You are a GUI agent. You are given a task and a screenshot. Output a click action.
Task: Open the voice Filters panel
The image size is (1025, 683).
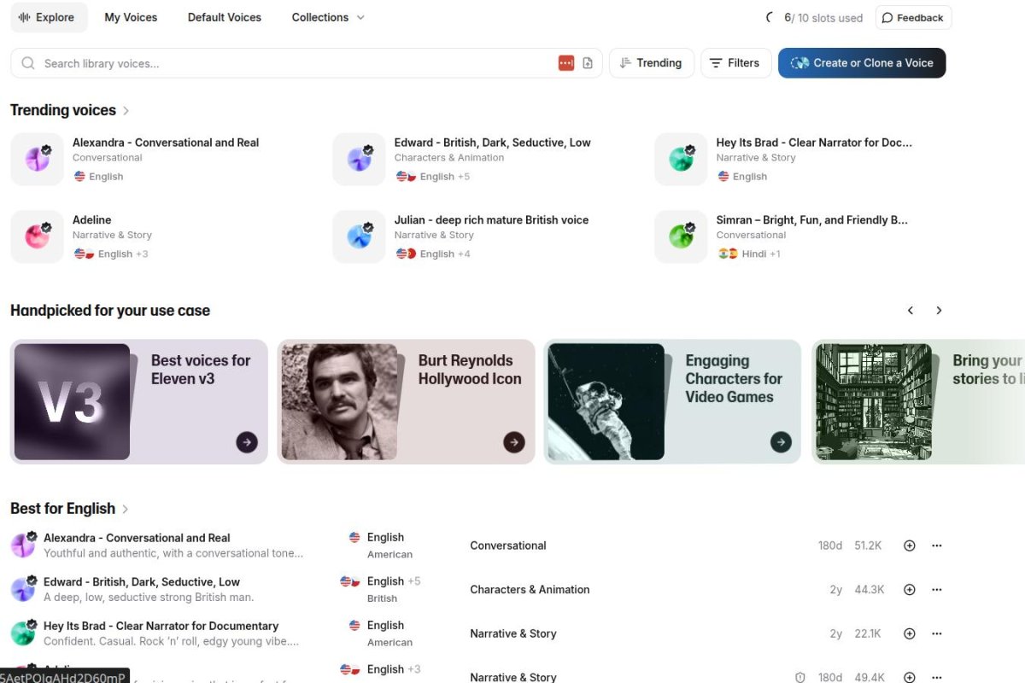[x=735, y=62]
